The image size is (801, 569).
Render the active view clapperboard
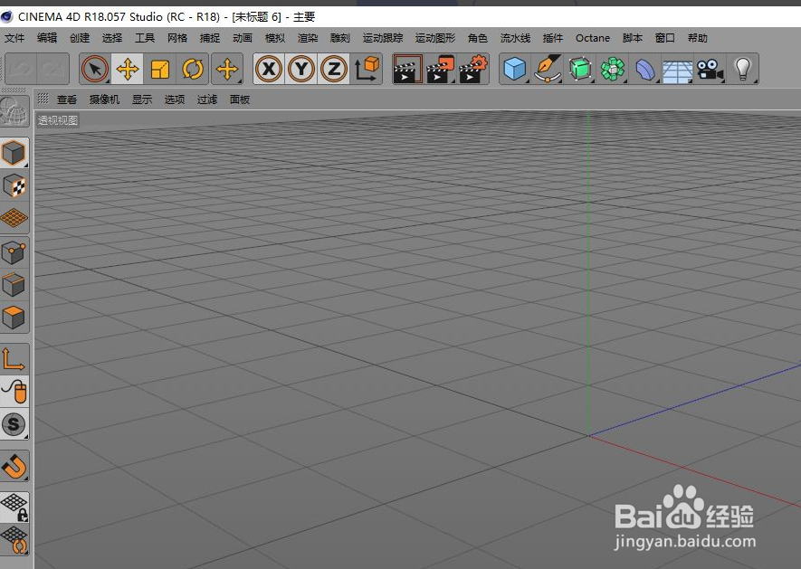pyautogui.click(x=407, y=69)
